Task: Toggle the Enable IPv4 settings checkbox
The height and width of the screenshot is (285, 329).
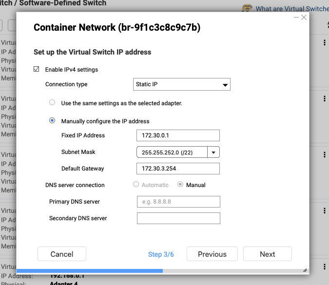Action: click(37, 70)
